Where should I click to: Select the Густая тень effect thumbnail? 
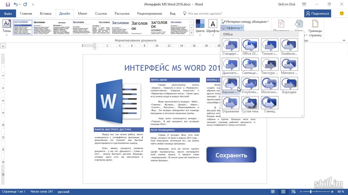pyautogui.click(x=250, y=103)
